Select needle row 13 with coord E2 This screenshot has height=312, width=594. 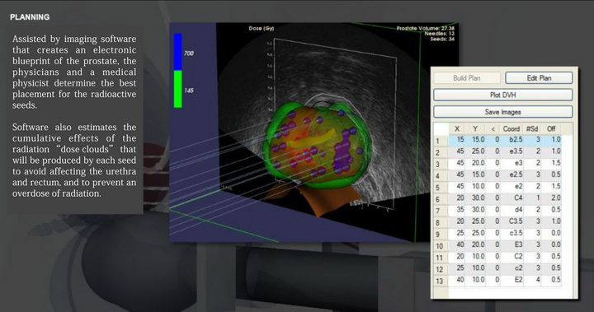(x=497, y=280)
